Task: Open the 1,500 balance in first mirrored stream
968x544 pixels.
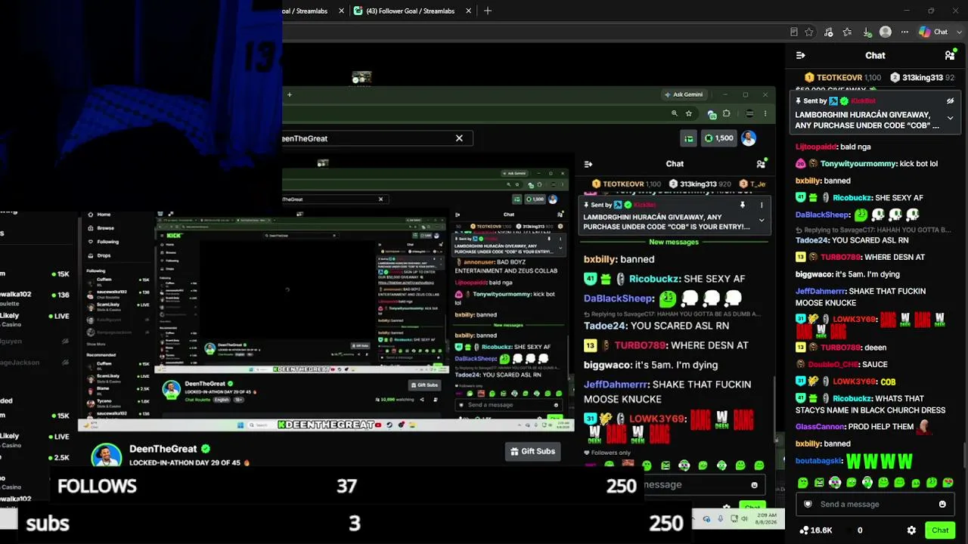Action: point(719,138)
